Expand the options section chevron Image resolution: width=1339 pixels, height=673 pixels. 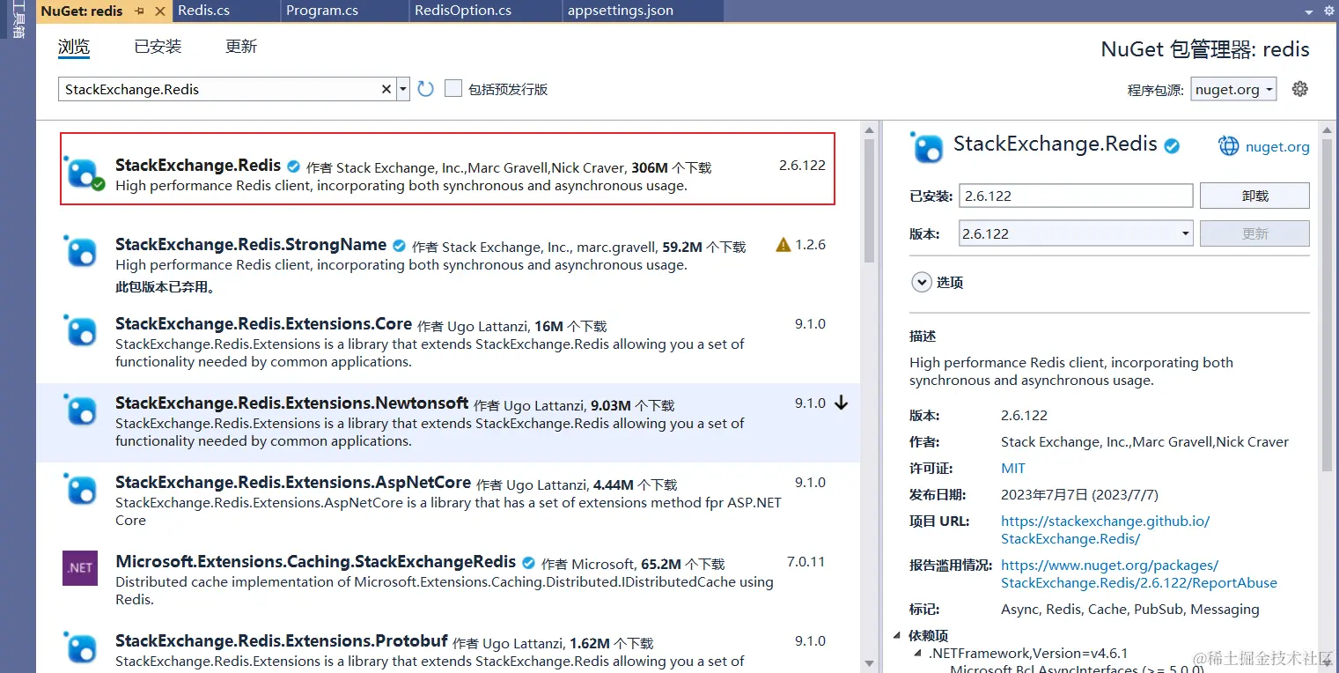coord(921,282)
